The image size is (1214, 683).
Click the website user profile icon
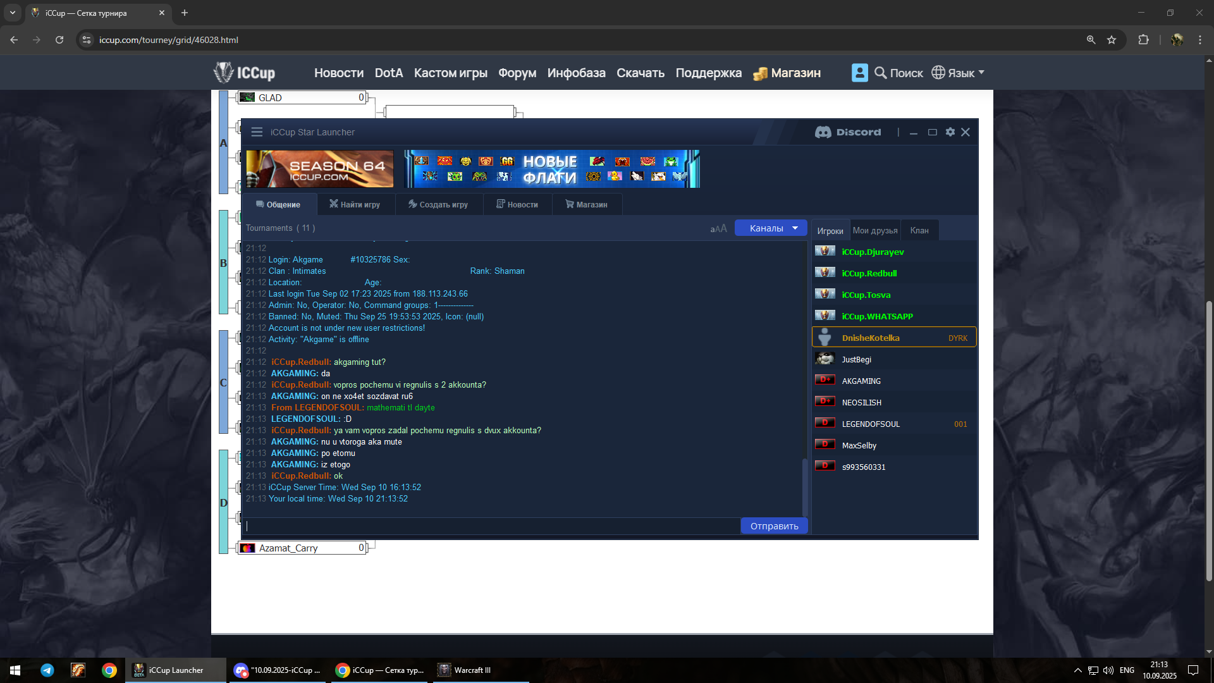(x=859, y=73)
